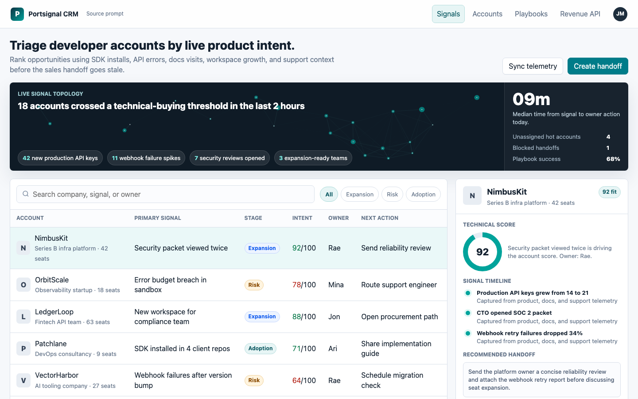The image size is (638, 399).
Task: Click 'Error budget breach in sandbox' signal
Action: pos(171,285)
